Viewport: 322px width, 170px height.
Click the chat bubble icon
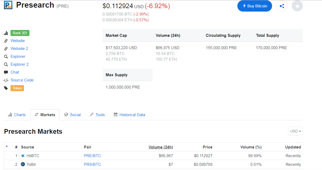[x=6, y=72]
